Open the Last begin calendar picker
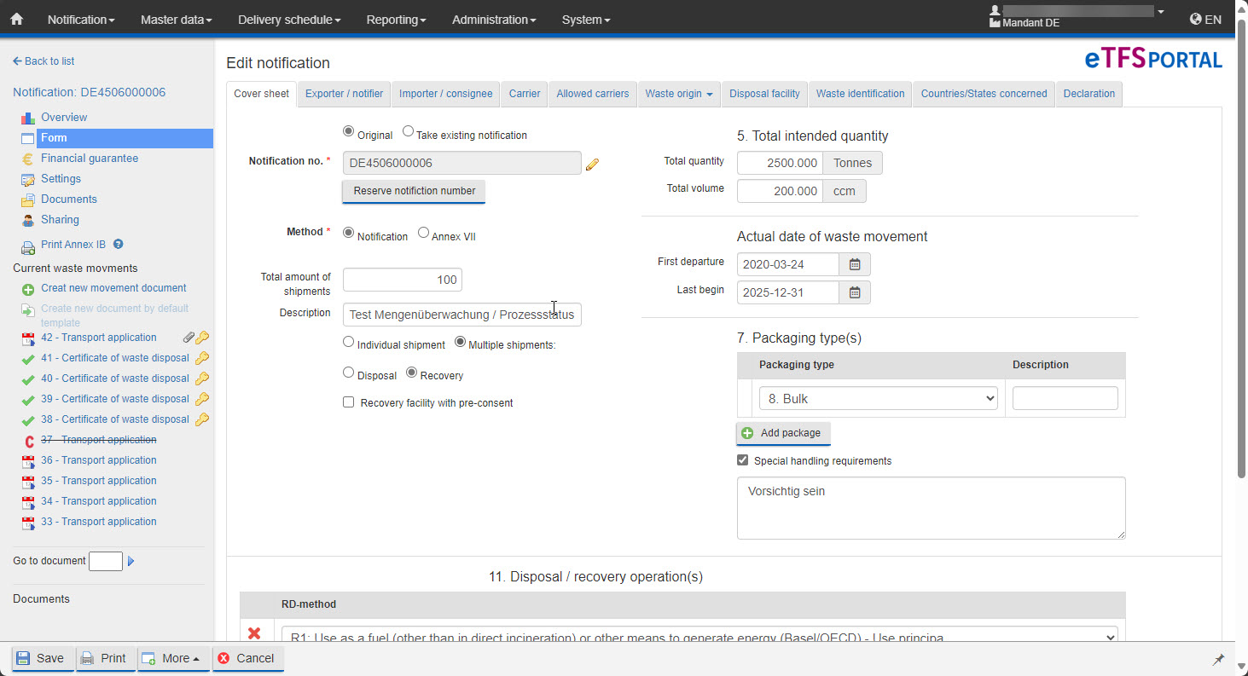Screen dimensions: 1248x676 click(855, 292)
